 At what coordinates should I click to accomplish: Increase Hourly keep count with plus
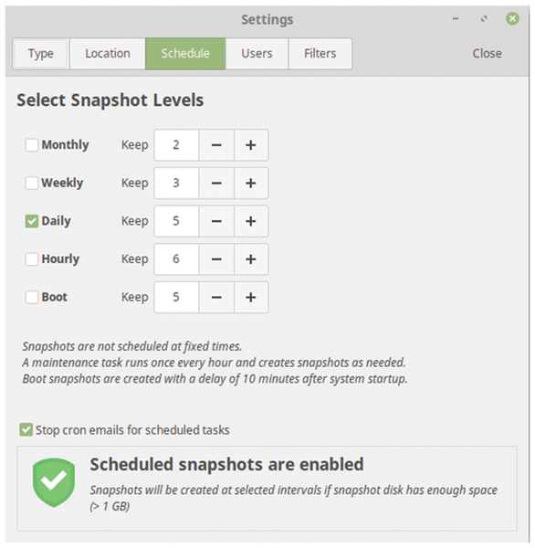tap(251, 259)
